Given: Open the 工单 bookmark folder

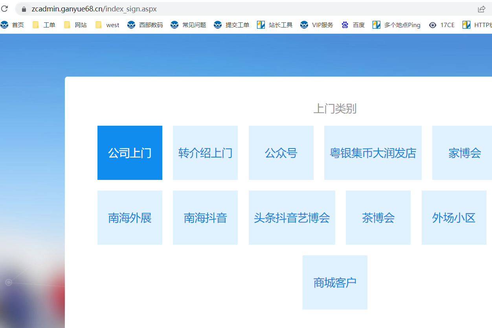Looking at the screenshot, I should point(44,25).
